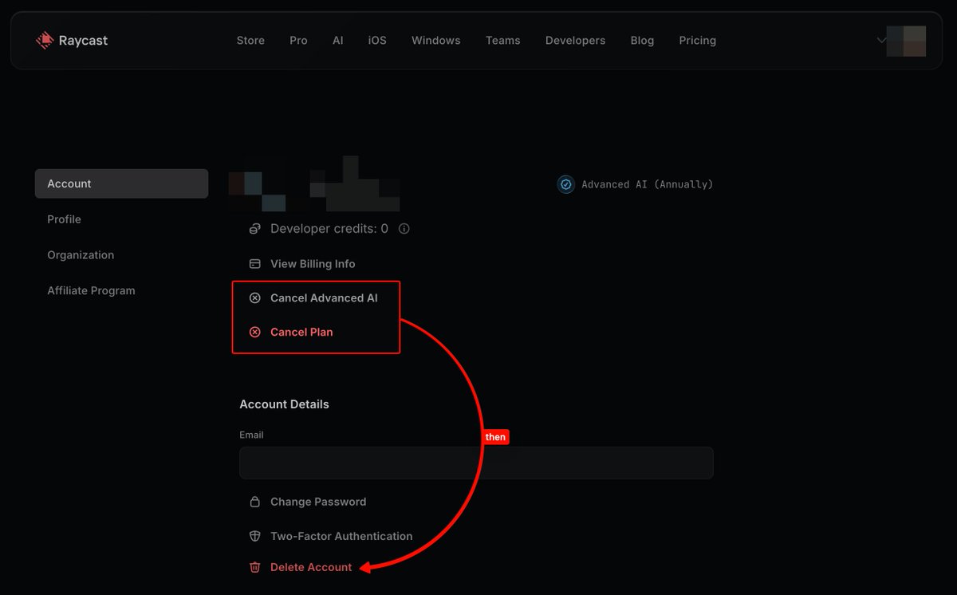Open the user menu chevron dropdown
The image size is (957, 595).
point(881,40)
